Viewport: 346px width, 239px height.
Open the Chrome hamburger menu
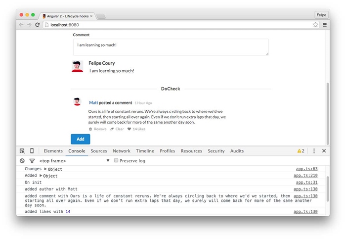point(325,25)
